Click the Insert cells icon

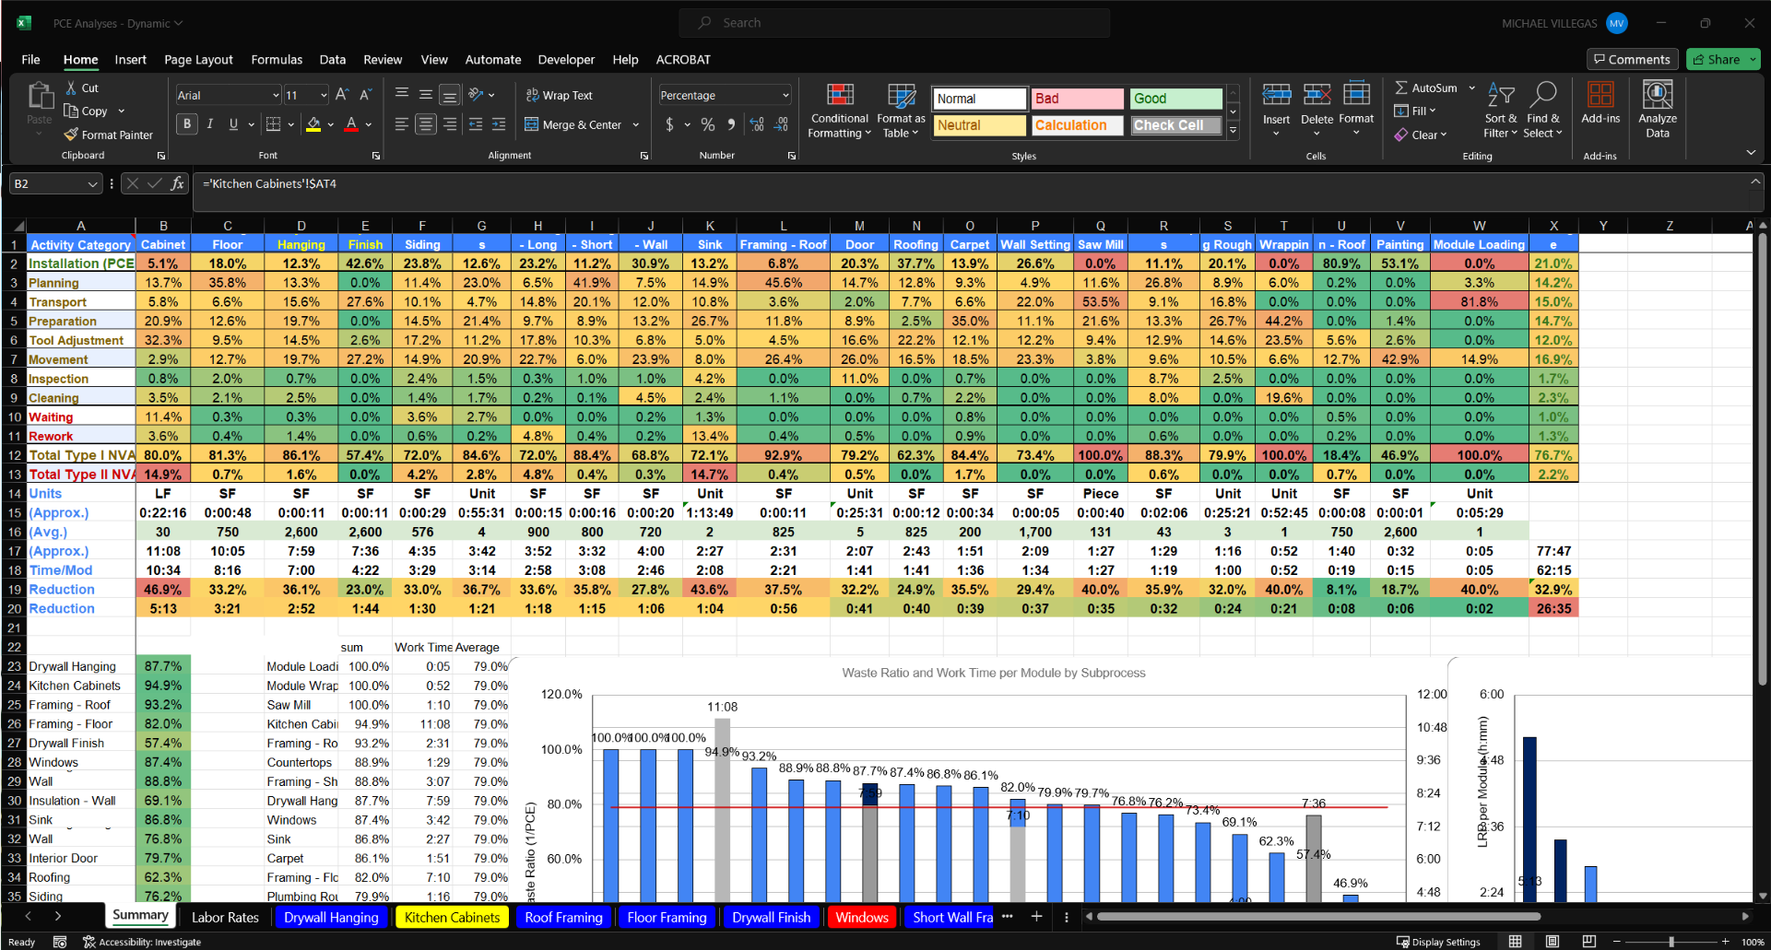pyautogui.click(x=1277, y=95)
